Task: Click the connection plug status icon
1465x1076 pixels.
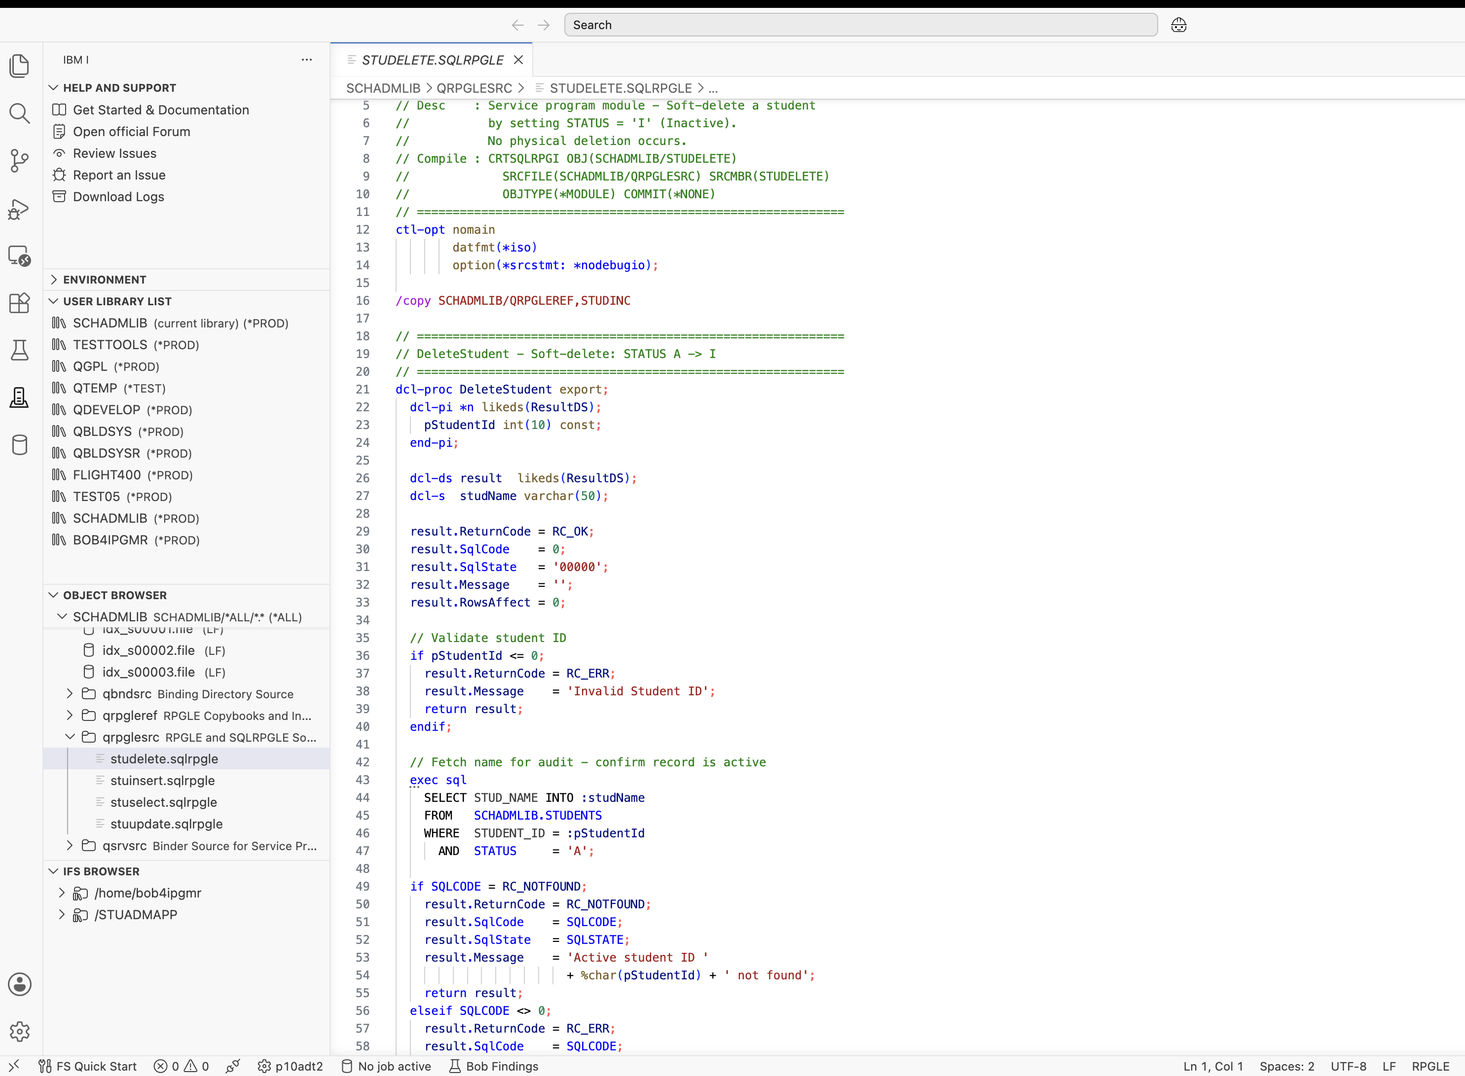Action: click(x=232, y=1066)
